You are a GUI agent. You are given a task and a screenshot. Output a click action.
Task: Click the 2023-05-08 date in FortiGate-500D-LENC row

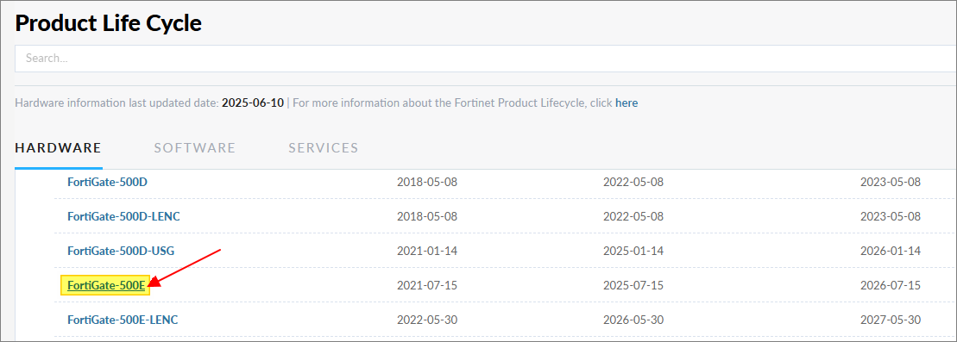click(890, 216)
